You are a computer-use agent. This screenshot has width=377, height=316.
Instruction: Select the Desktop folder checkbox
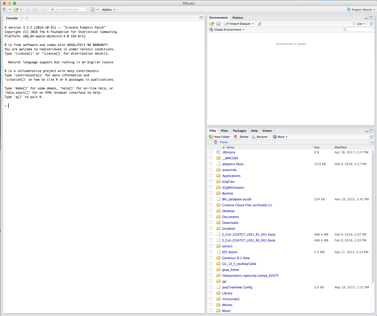coord(211,211)
